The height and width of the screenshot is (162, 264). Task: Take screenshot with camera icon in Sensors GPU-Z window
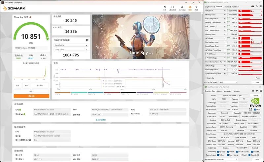click(x=252, y=6)
